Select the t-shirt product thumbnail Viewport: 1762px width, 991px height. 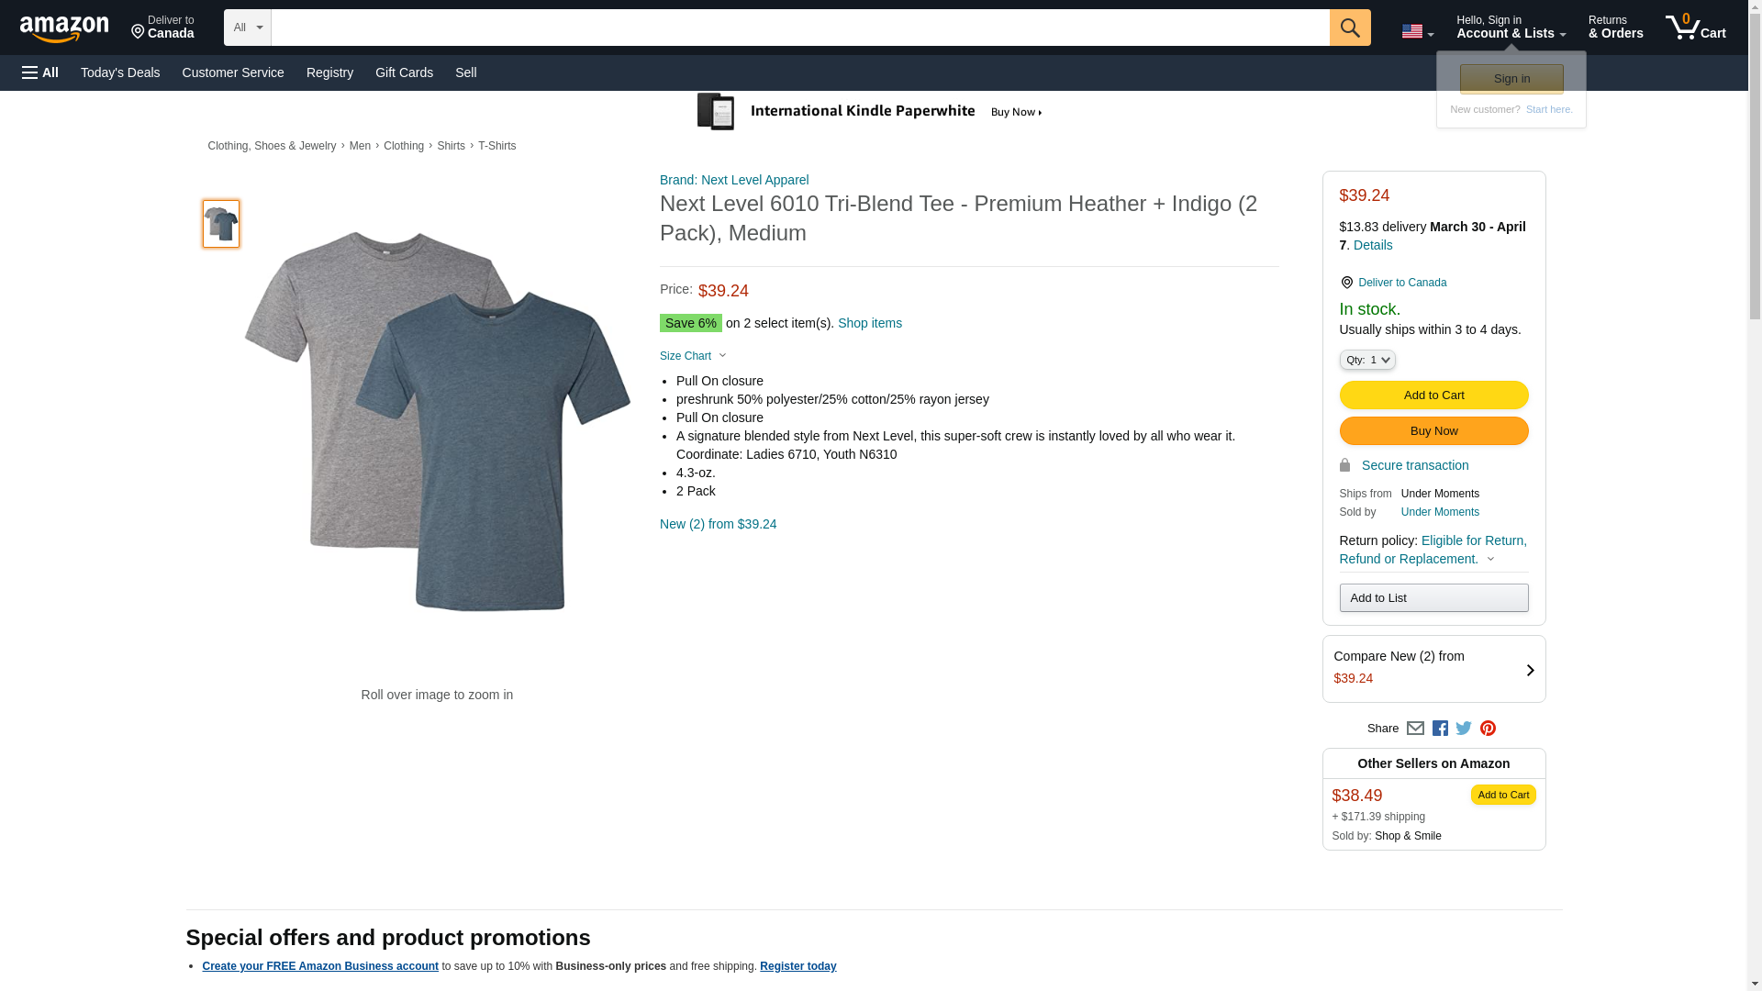221,224
